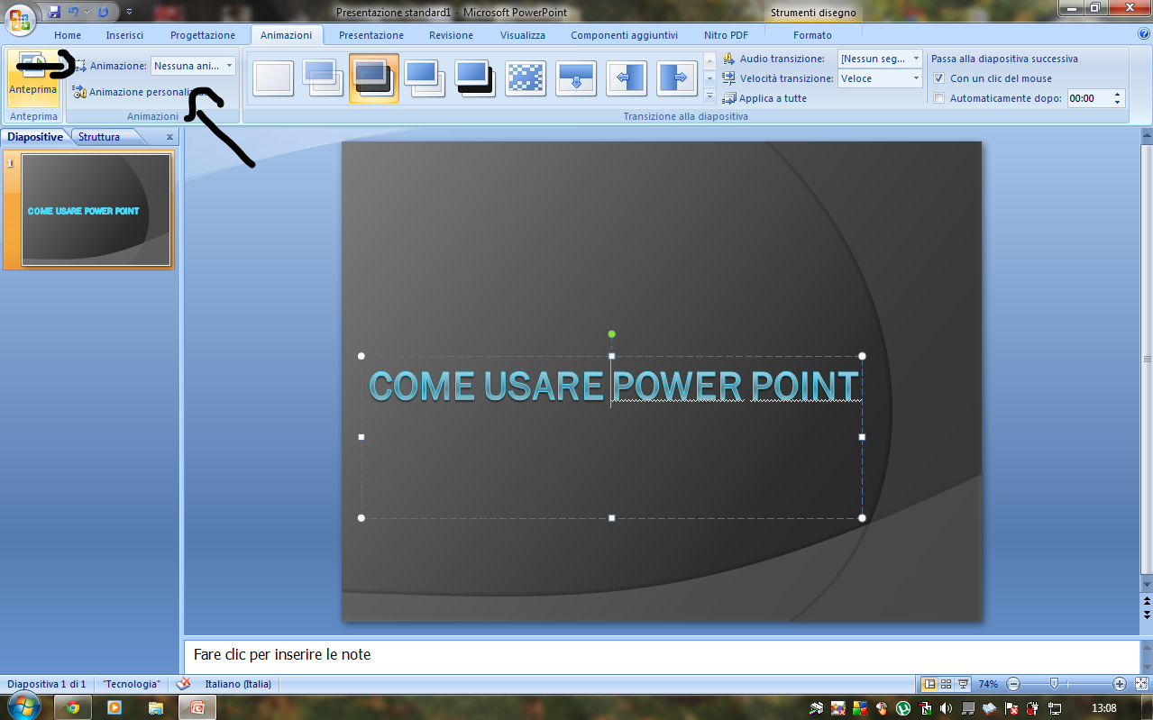Expand the undo history arrow

(x=87, y=12)
